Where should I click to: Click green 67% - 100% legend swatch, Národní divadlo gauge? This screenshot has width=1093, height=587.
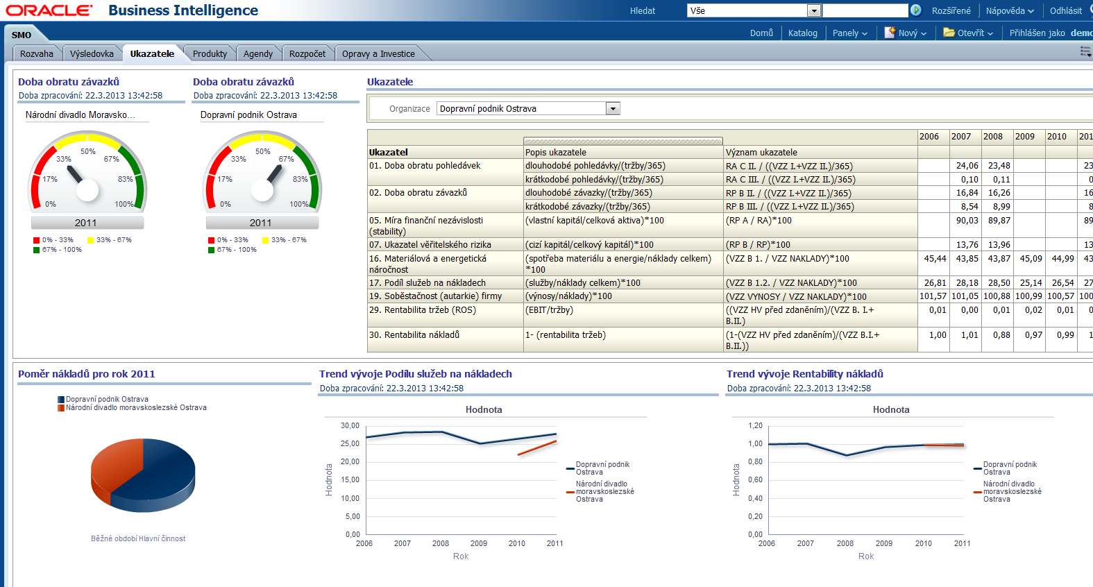[36, 250]
